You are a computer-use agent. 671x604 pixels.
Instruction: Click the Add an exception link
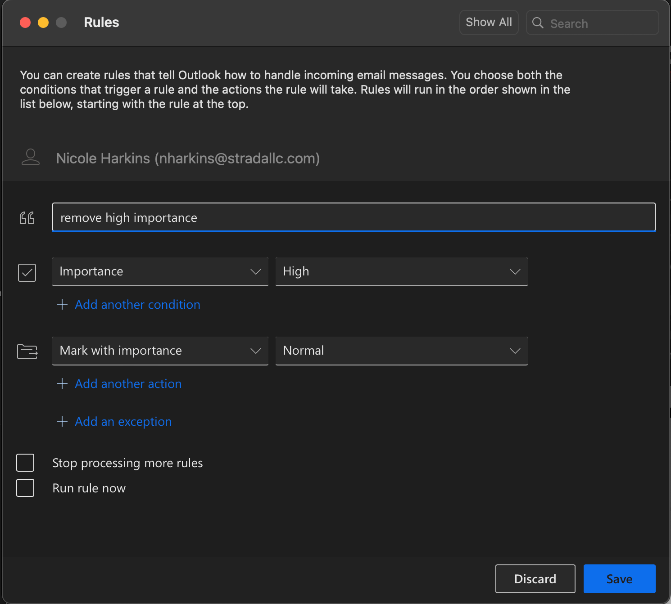[x=123, y=422]
